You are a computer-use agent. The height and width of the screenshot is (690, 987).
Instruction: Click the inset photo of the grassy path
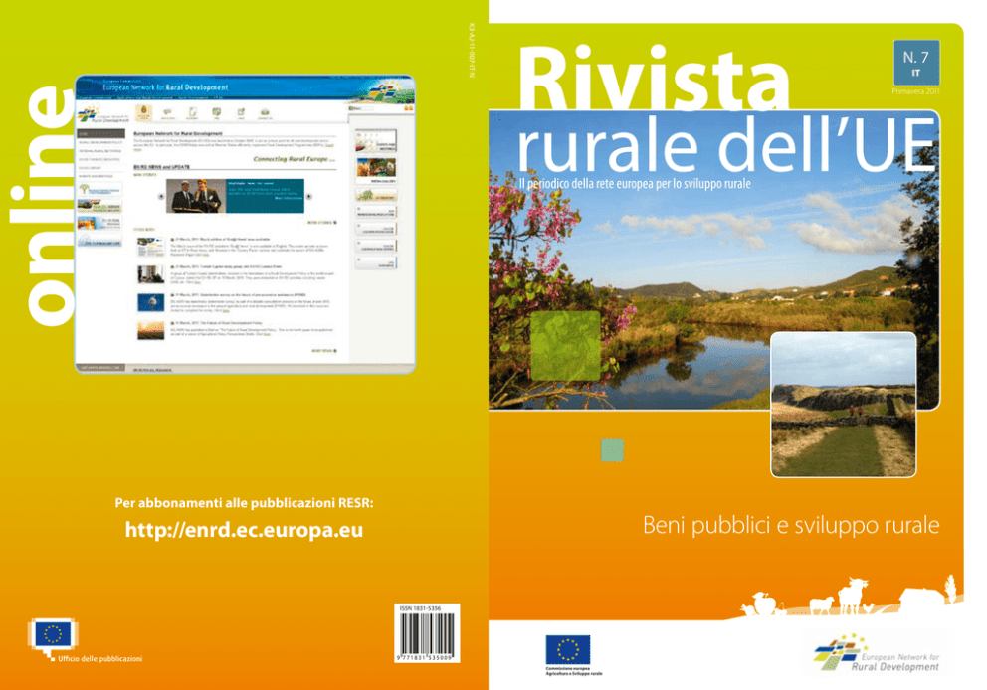tap(844, 405)
